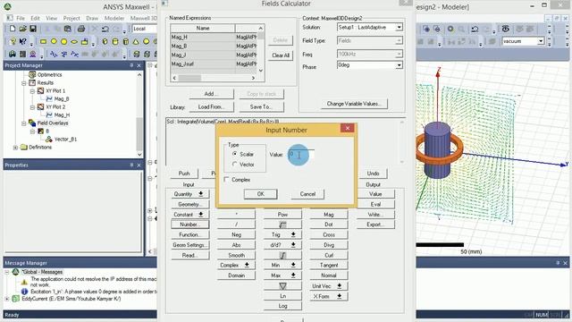Open the Project menu
This screenshot has width=572, height=322.
71,18
